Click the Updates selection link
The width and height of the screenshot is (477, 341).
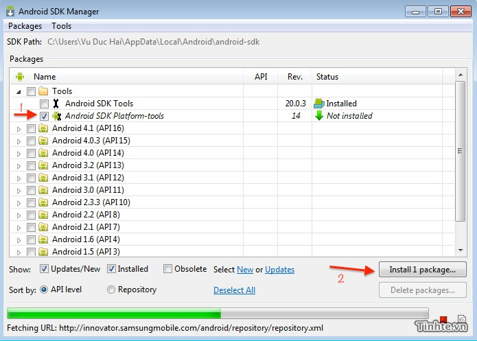coord(279,270)
